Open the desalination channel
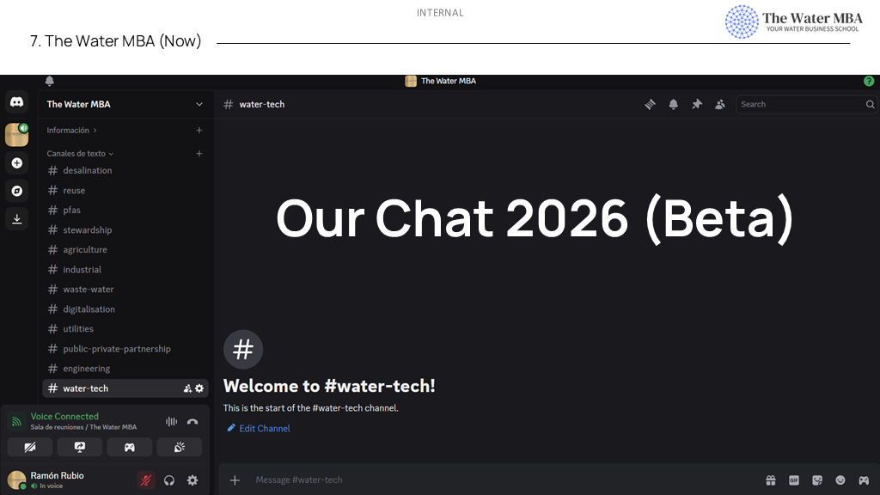Viewport: 880px width, 495px height. coord(125,171)
